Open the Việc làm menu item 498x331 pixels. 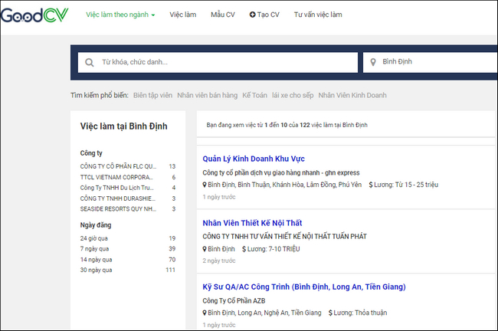(183, 15)
